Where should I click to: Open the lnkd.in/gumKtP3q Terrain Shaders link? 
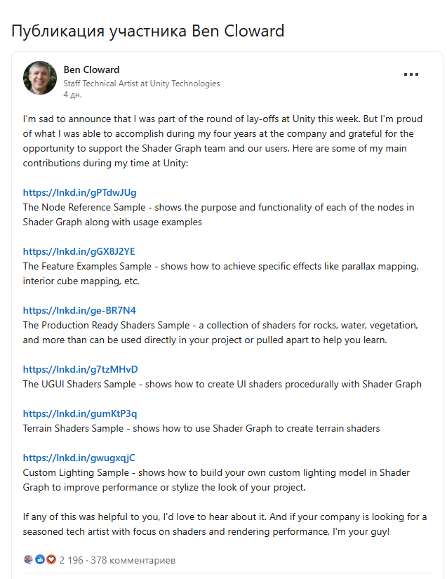coord(79,413)
